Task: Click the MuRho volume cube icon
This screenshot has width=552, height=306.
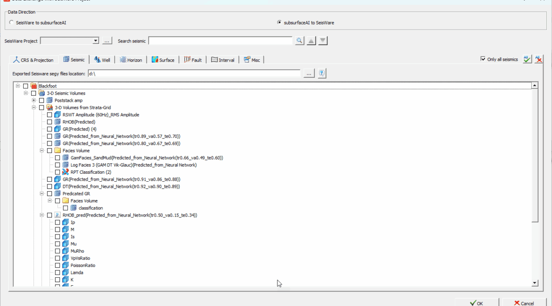Action: [66, 251]
